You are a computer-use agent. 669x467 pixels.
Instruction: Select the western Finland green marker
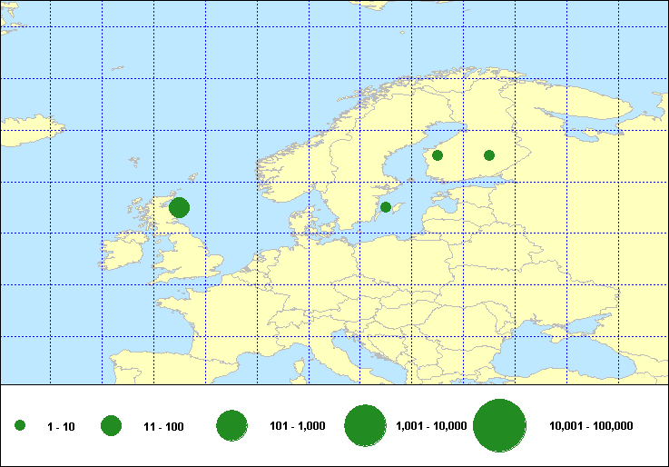point(438,155)
